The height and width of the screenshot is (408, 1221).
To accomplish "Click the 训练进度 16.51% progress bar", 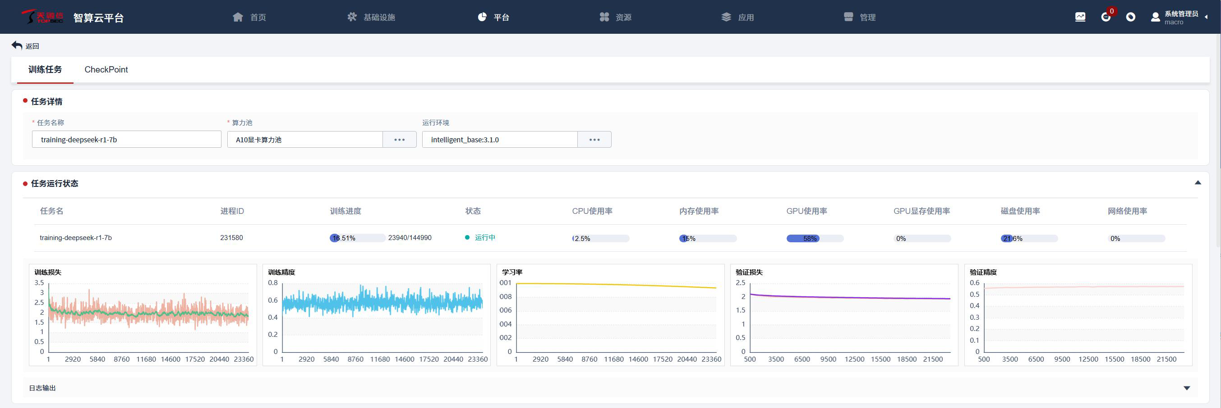I will 357,238.
